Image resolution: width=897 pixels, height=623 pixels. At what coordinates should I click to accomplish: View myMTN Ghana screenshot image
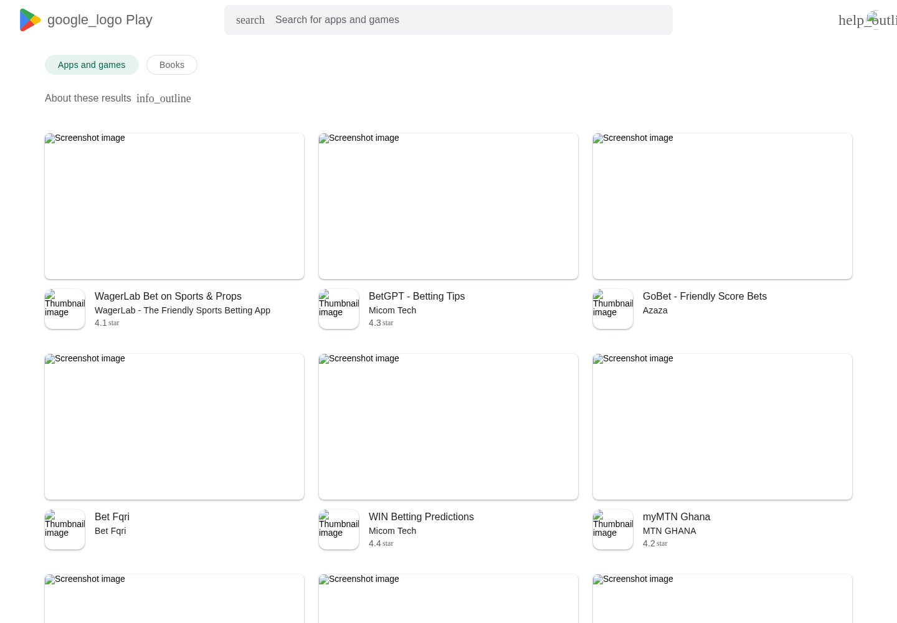click(x=723, y=427)
